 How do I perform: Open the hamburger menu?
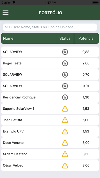[x=6, y=12]
